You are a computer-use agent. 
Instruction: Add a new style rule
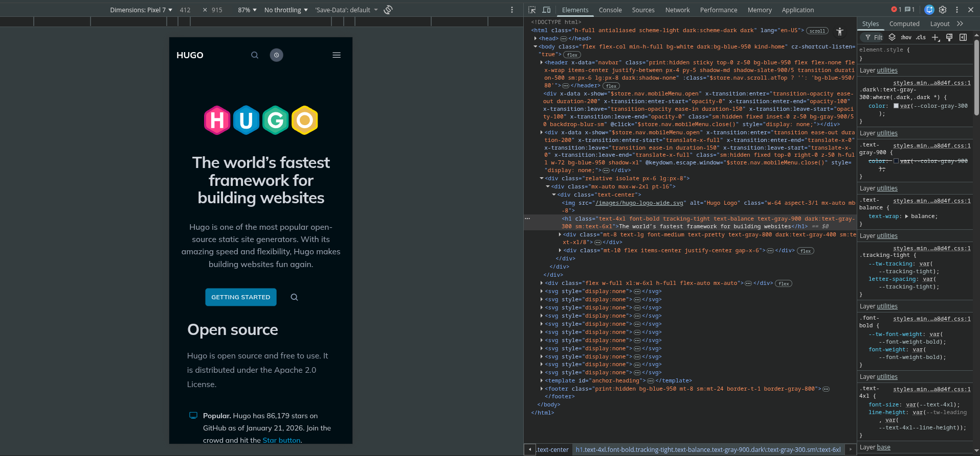[x=936, y=37]
